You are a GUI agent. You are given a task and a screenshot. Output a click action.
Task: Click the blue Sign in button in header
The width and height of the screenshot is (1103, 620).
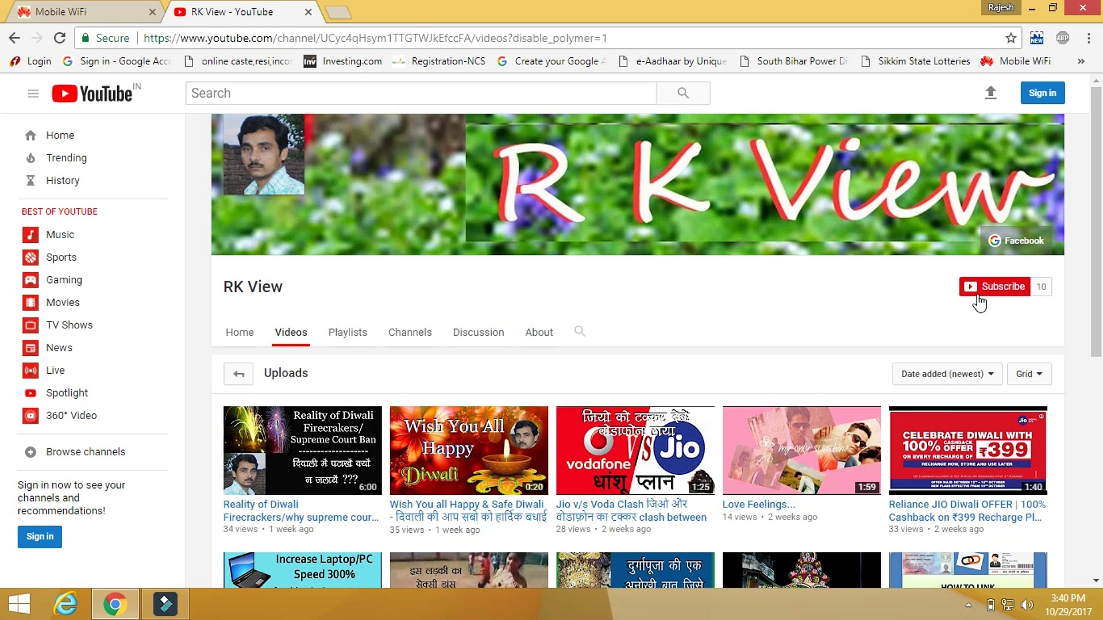click(x=1042, y=93)
